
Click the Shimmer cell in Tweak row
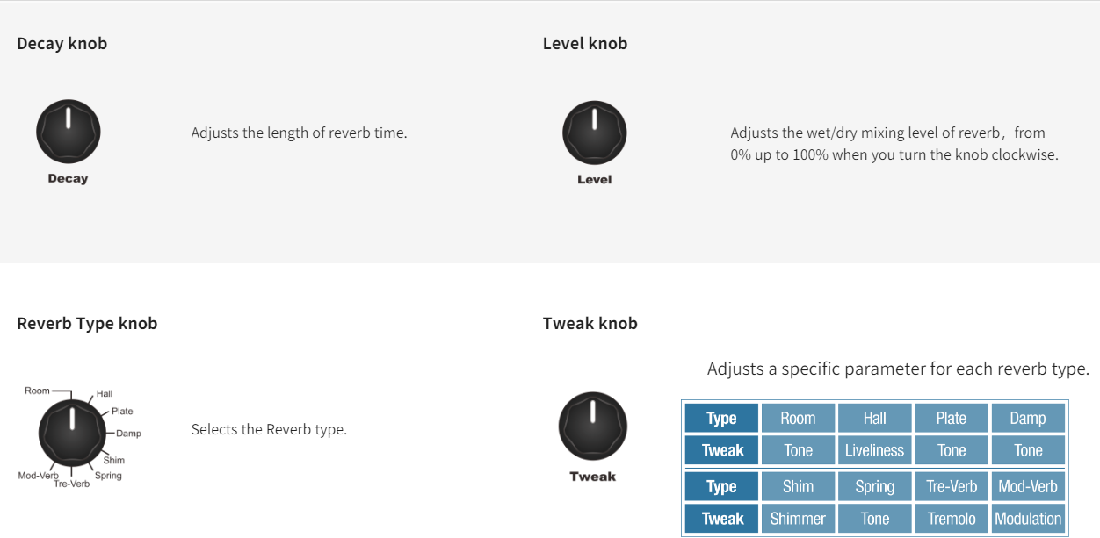[798, 519]
